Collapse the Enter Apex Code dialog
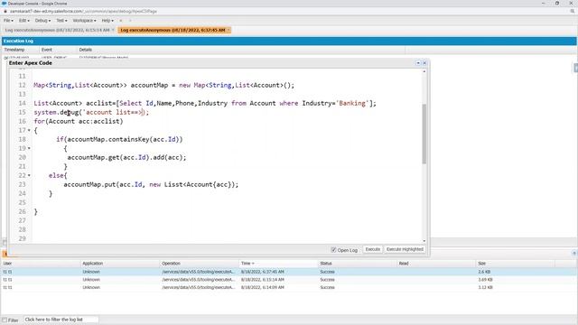 pos(418,63)
